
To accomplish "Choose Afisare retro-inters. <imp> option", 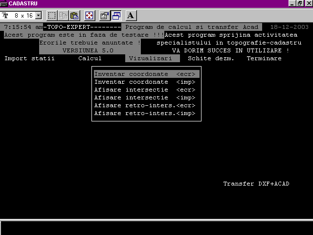I will 145,114.
